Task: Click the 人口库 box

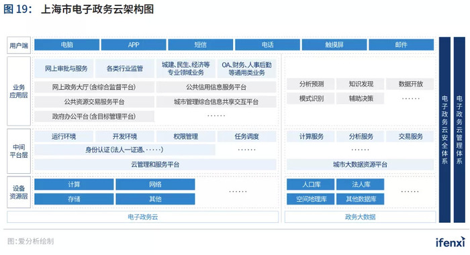Action: tap(310, 185)
